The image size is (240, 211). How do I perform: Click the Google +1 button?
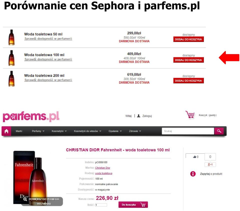click(210, 164)
